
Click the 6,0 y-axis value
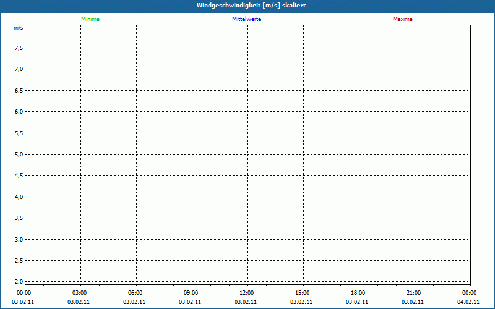(19, 112)
